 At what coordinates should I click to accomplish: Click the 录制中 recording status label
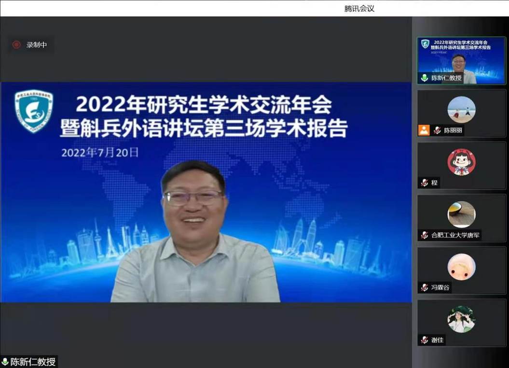pyautogui.click(x=37, y=45)
